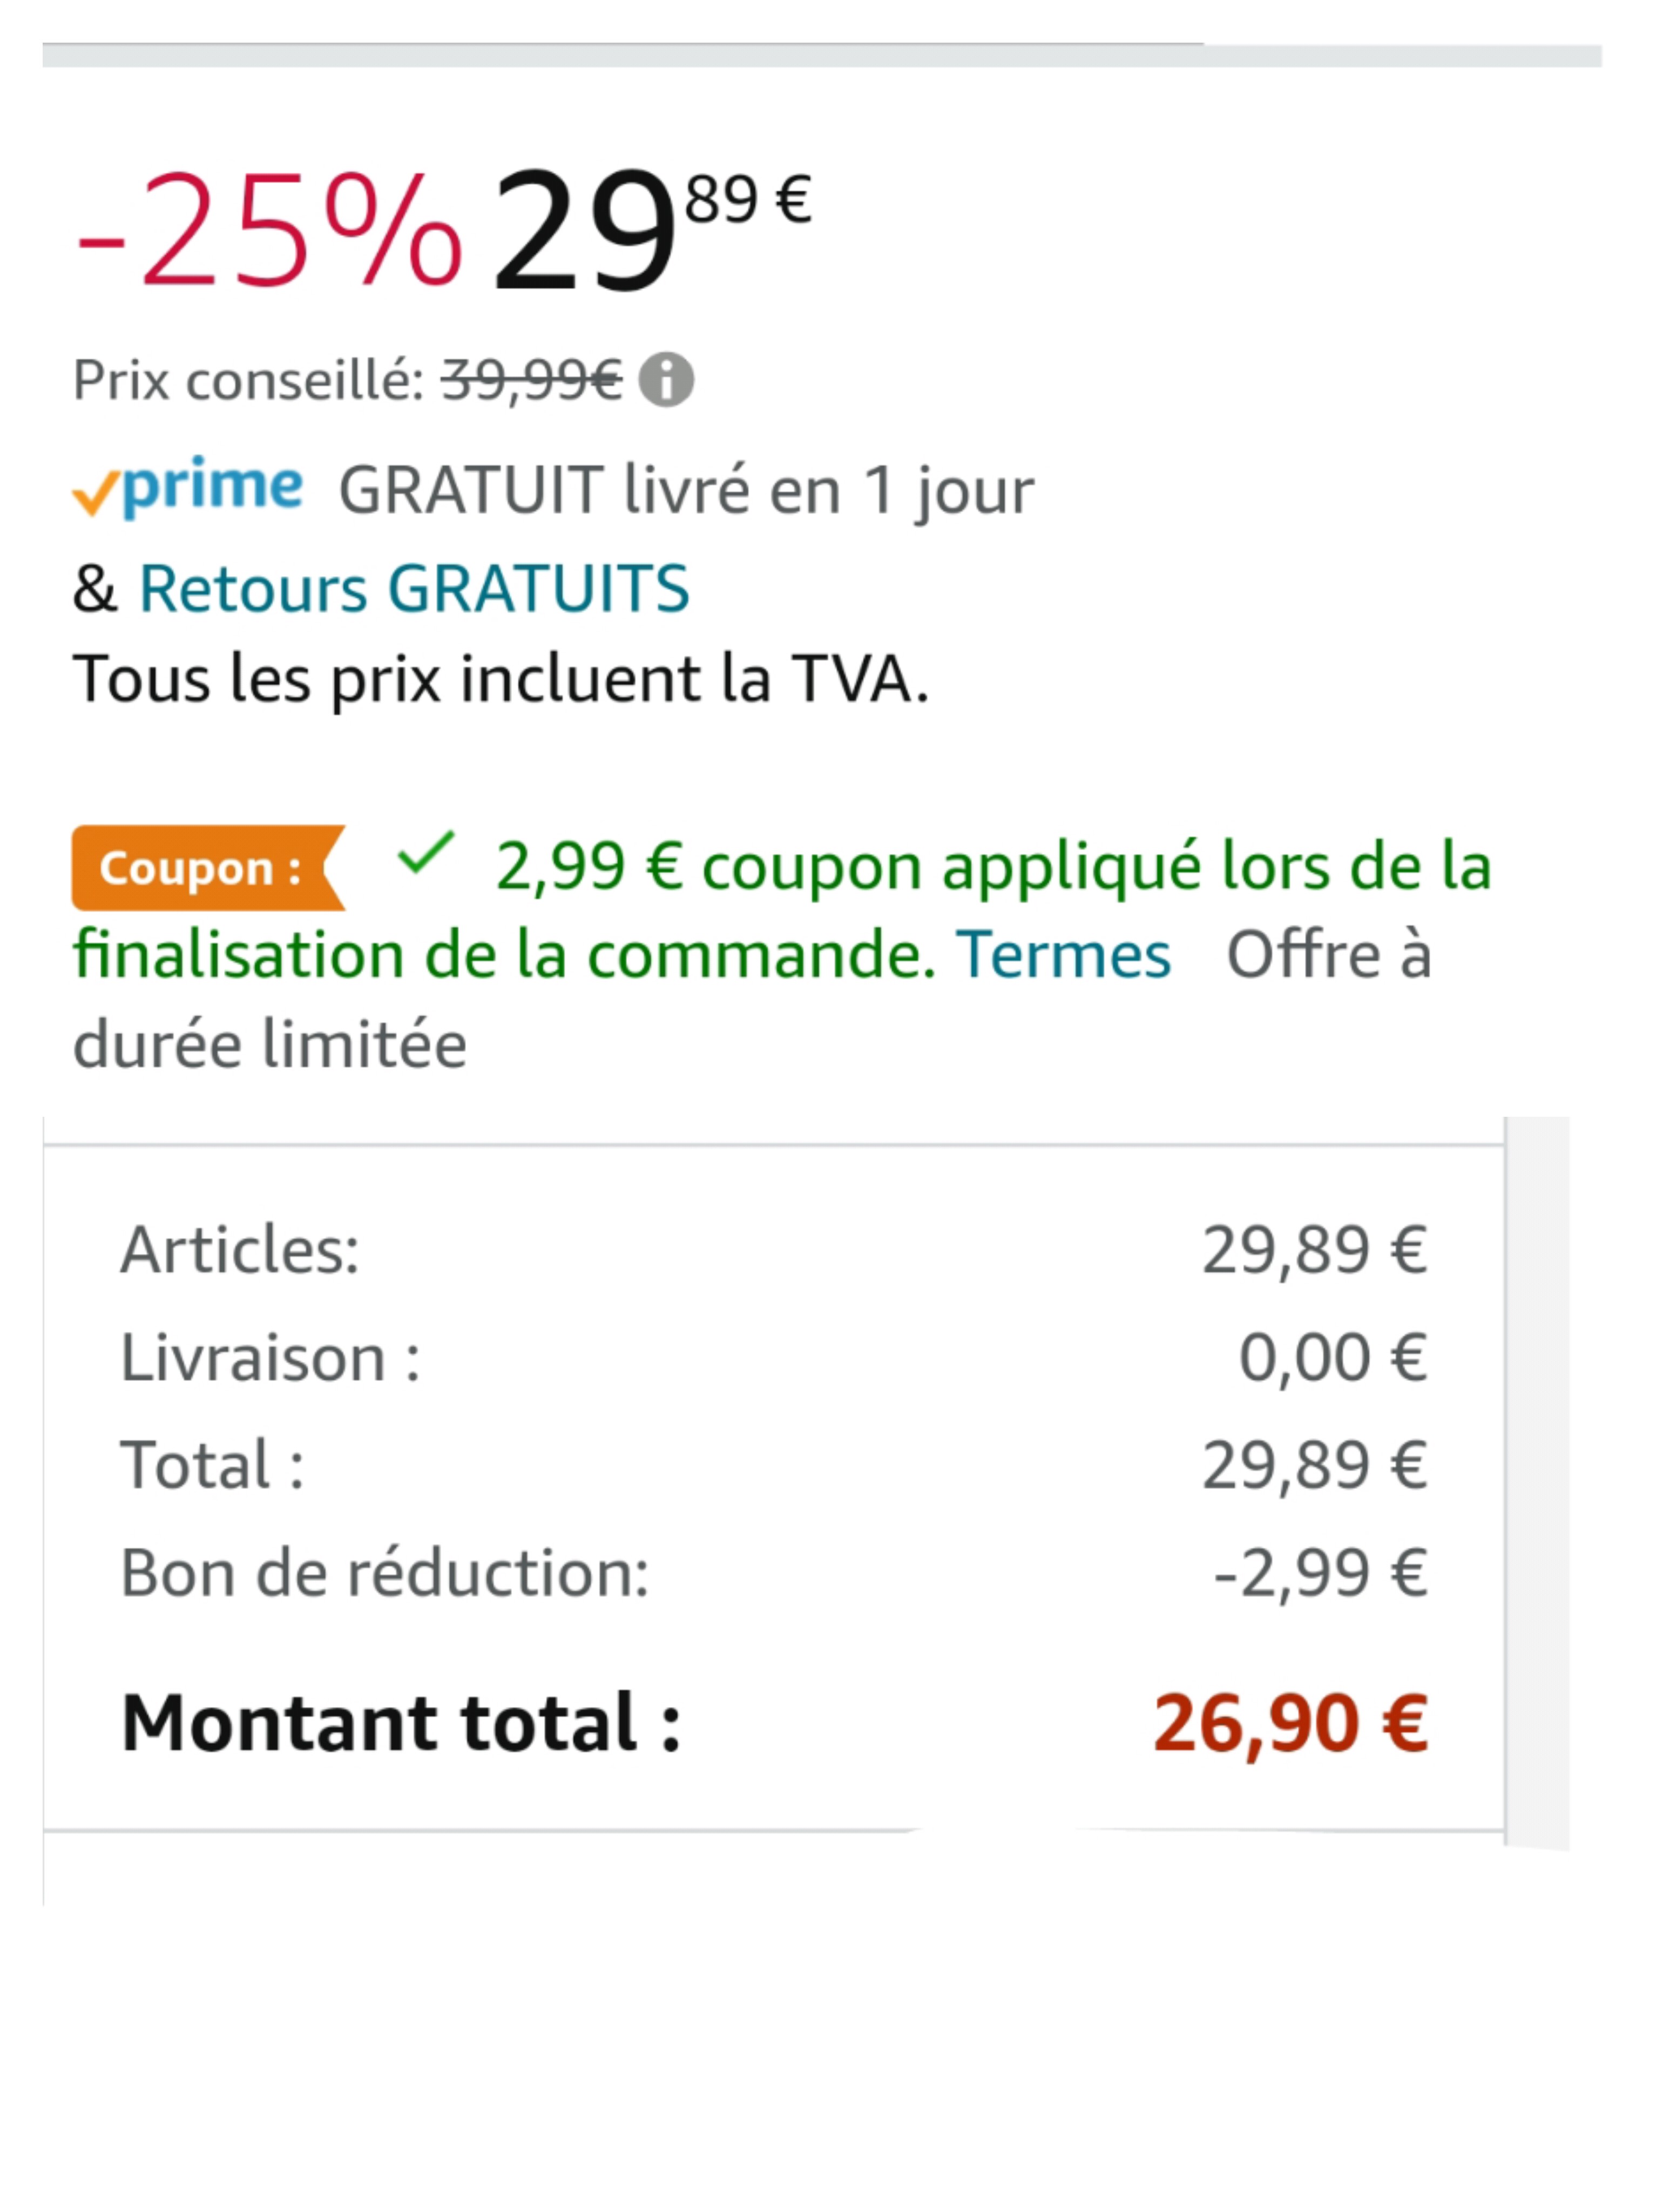This screenshot has height=2212, width=1677.
Task: Click the struck-through 39,99€ price
Action: tap(532, 380)
